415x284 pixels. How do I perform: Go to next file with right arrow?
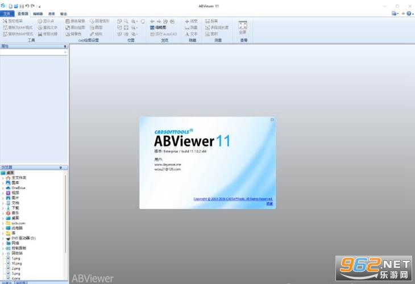click(159, 21)
